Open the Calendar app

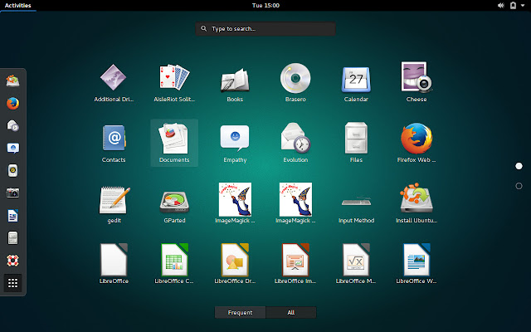coord(356,82)
